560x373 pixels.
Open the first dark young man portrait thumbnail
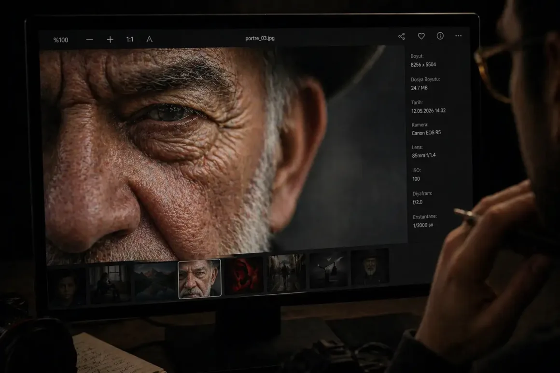tap(68, 286)
